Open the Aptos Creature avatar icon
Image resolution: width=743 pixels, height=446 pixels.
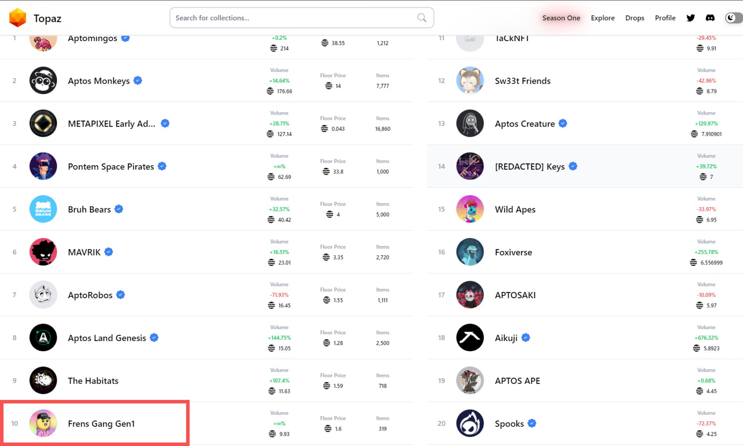[470, 124]
